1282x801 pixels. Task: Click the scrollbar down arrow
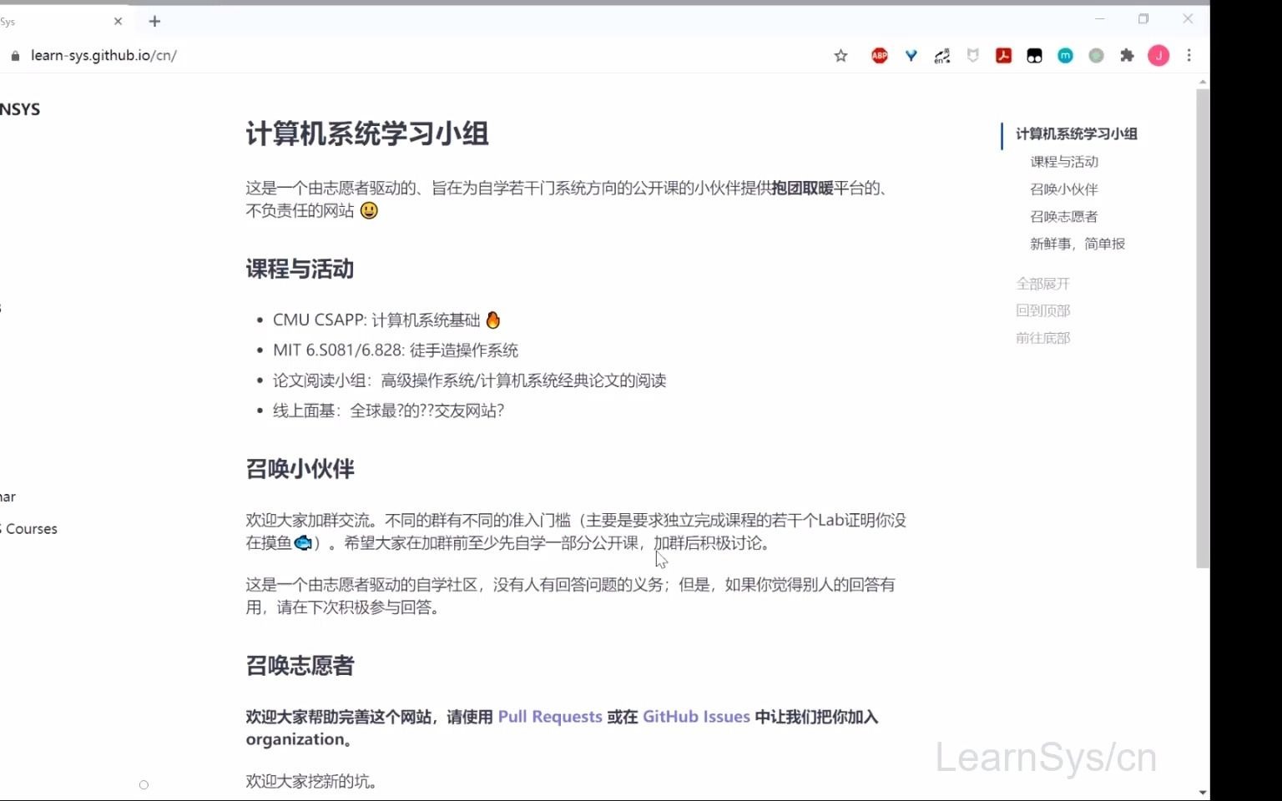coord(1203,793)
